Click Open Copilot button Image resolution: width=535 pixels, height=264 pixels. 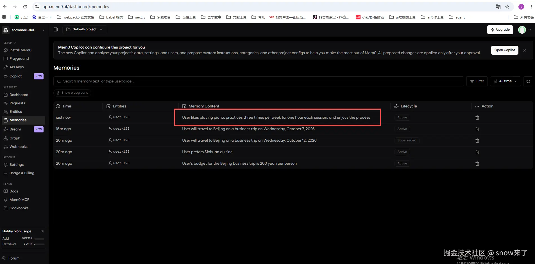pos(505,50)
